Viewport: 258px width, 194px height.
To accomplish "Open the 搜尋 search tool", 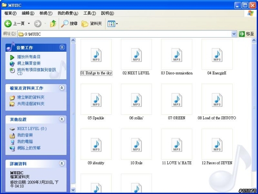I will [69, 23].
